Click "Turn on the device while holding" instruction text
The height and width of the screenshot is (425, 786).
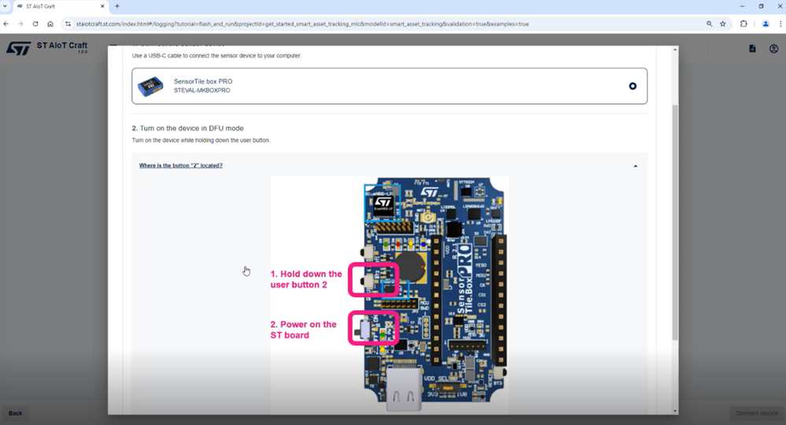pyautogui.click(x=201, y=140)
